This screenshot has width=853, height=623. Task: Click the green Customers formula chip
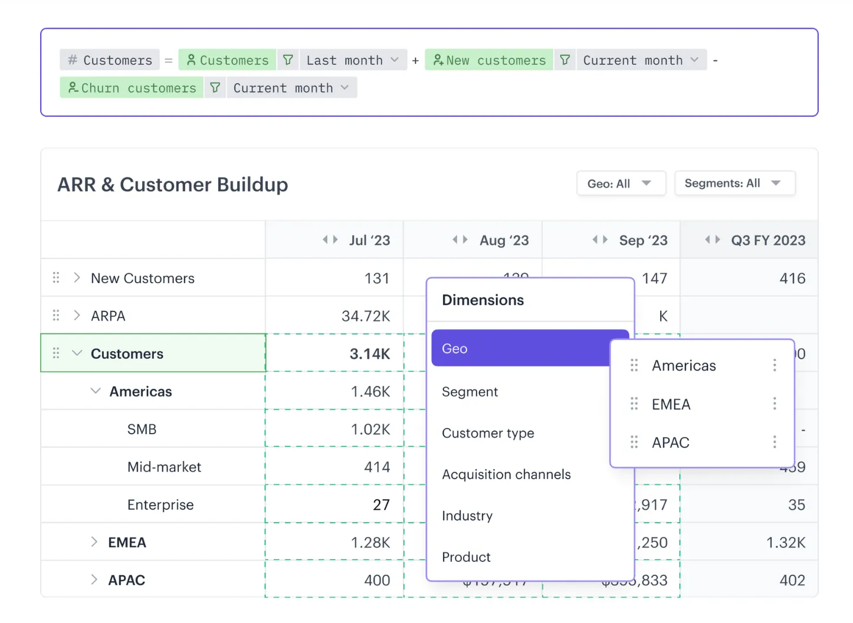pyautogui.click(x=227, y=60)
